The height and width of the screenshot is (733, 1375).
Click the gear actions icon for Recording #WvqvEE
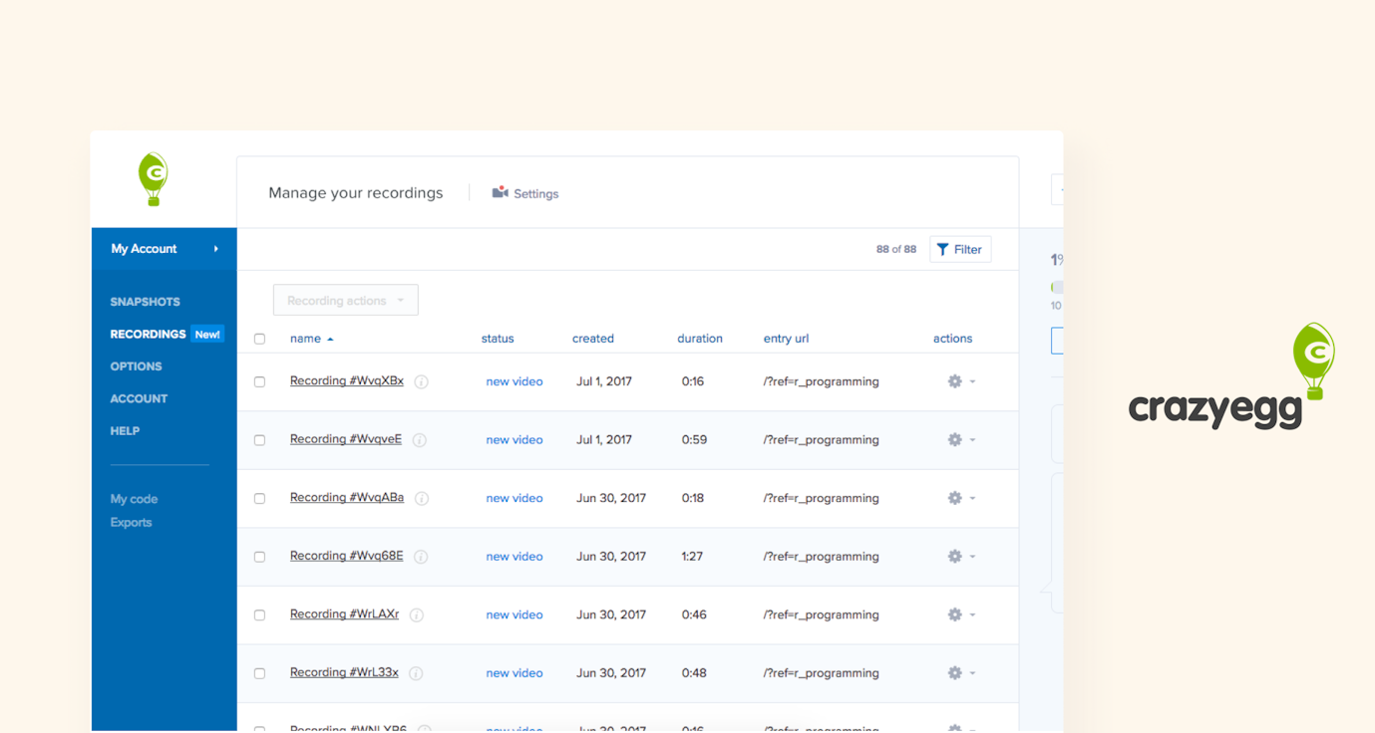point(954,439)
